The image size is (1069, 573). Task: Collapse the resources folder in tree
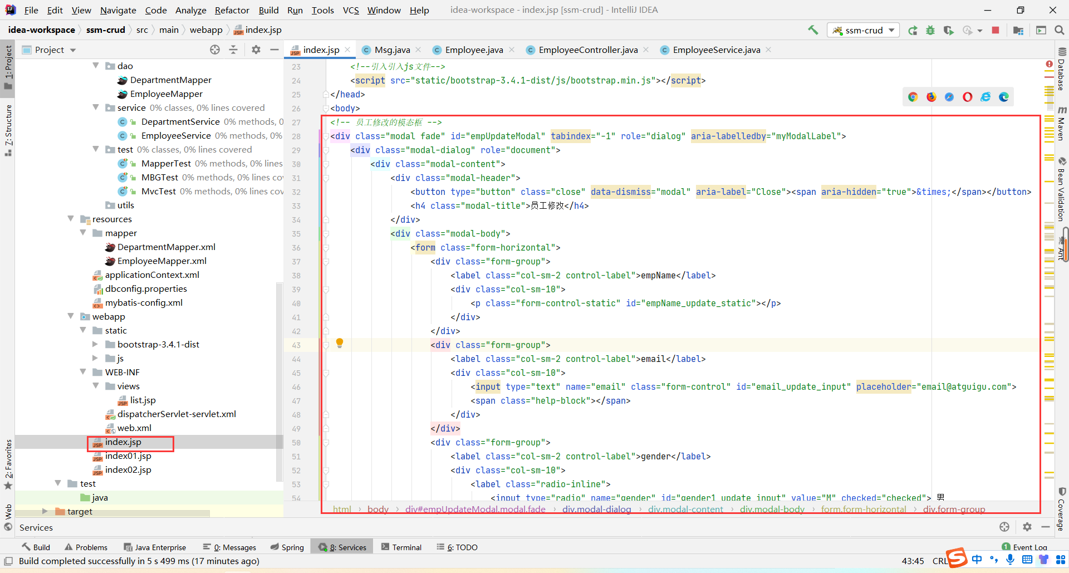pyautogui.click(x=71, y=219)
